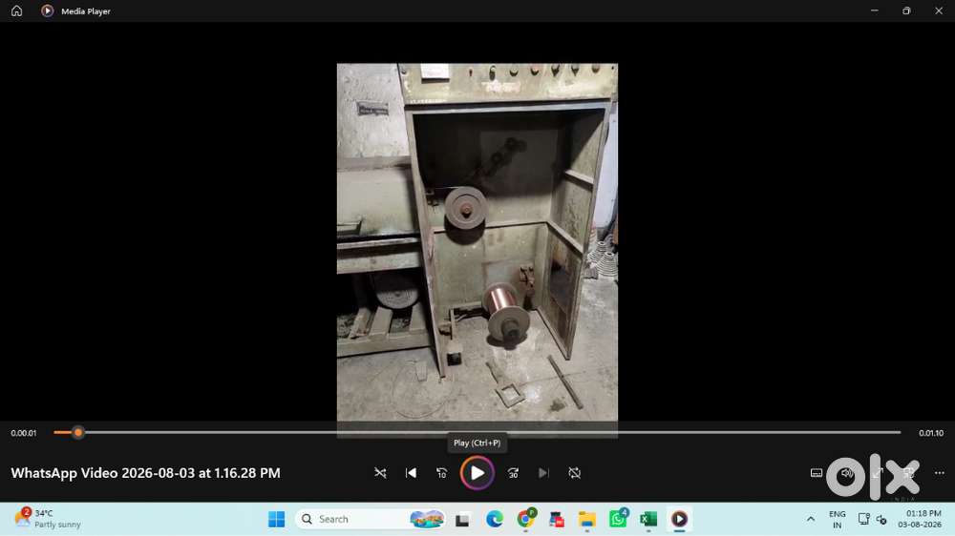Click the elapsed time 0.00.01

[x=24, y=433]
